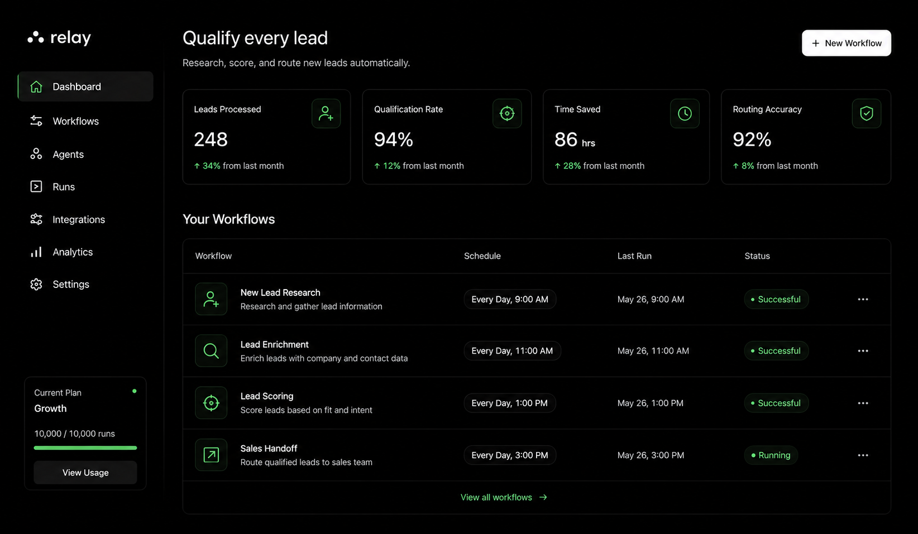Click the 86 hrs time saved value
Screen dimensions: 918x534
point(575,139)
